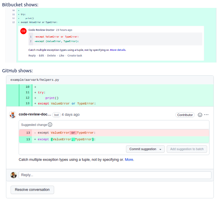
Task: Click line number 11 in GitHub diff
Action: point(27,93)
